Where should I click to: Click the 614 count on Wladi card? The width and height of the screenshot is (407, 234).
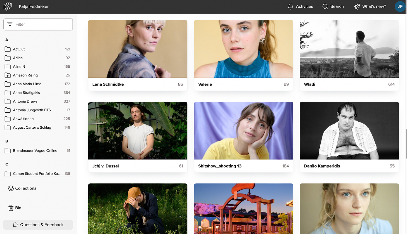point(391,84)
